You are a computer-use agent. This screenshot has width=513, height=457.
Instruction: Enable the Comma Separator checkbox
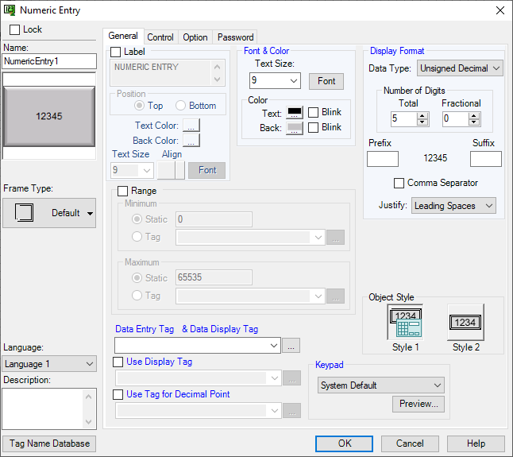(399, 183)
